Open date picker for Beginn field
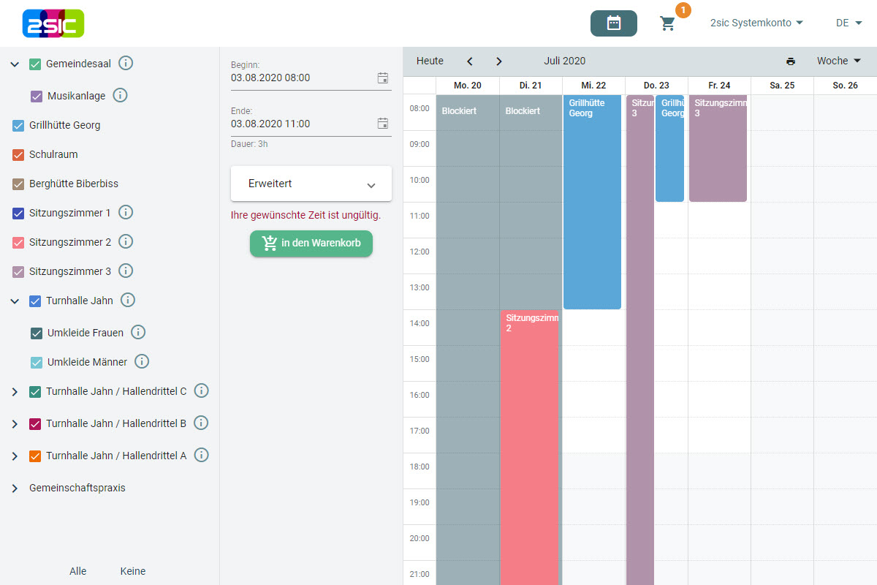This screenshot has width=877, height=585. click(382, 78)
